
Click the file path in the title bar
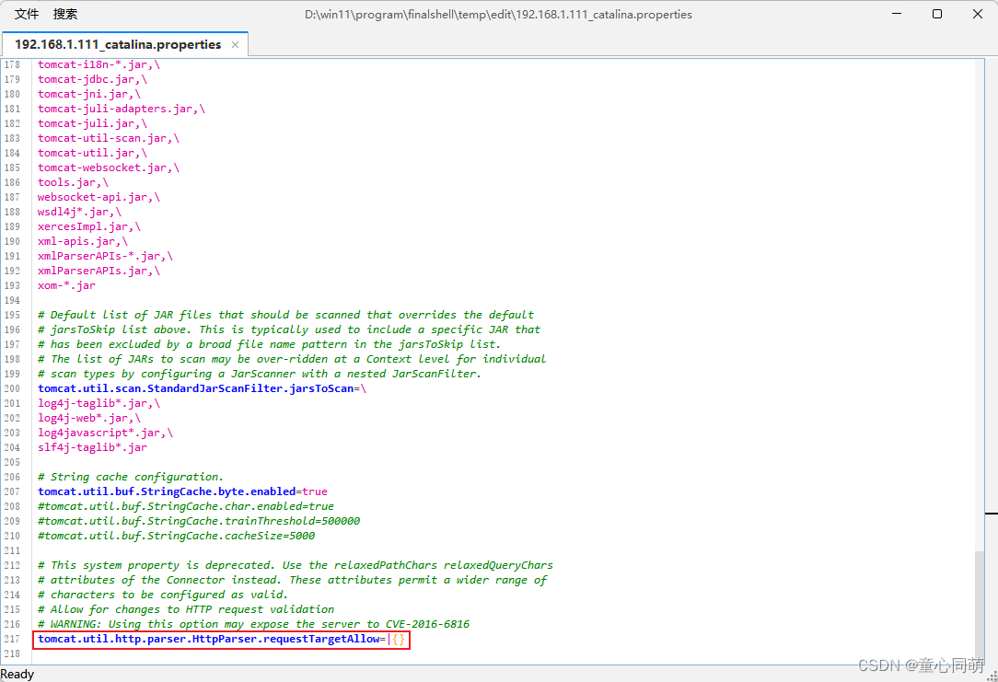click(498, 14)
